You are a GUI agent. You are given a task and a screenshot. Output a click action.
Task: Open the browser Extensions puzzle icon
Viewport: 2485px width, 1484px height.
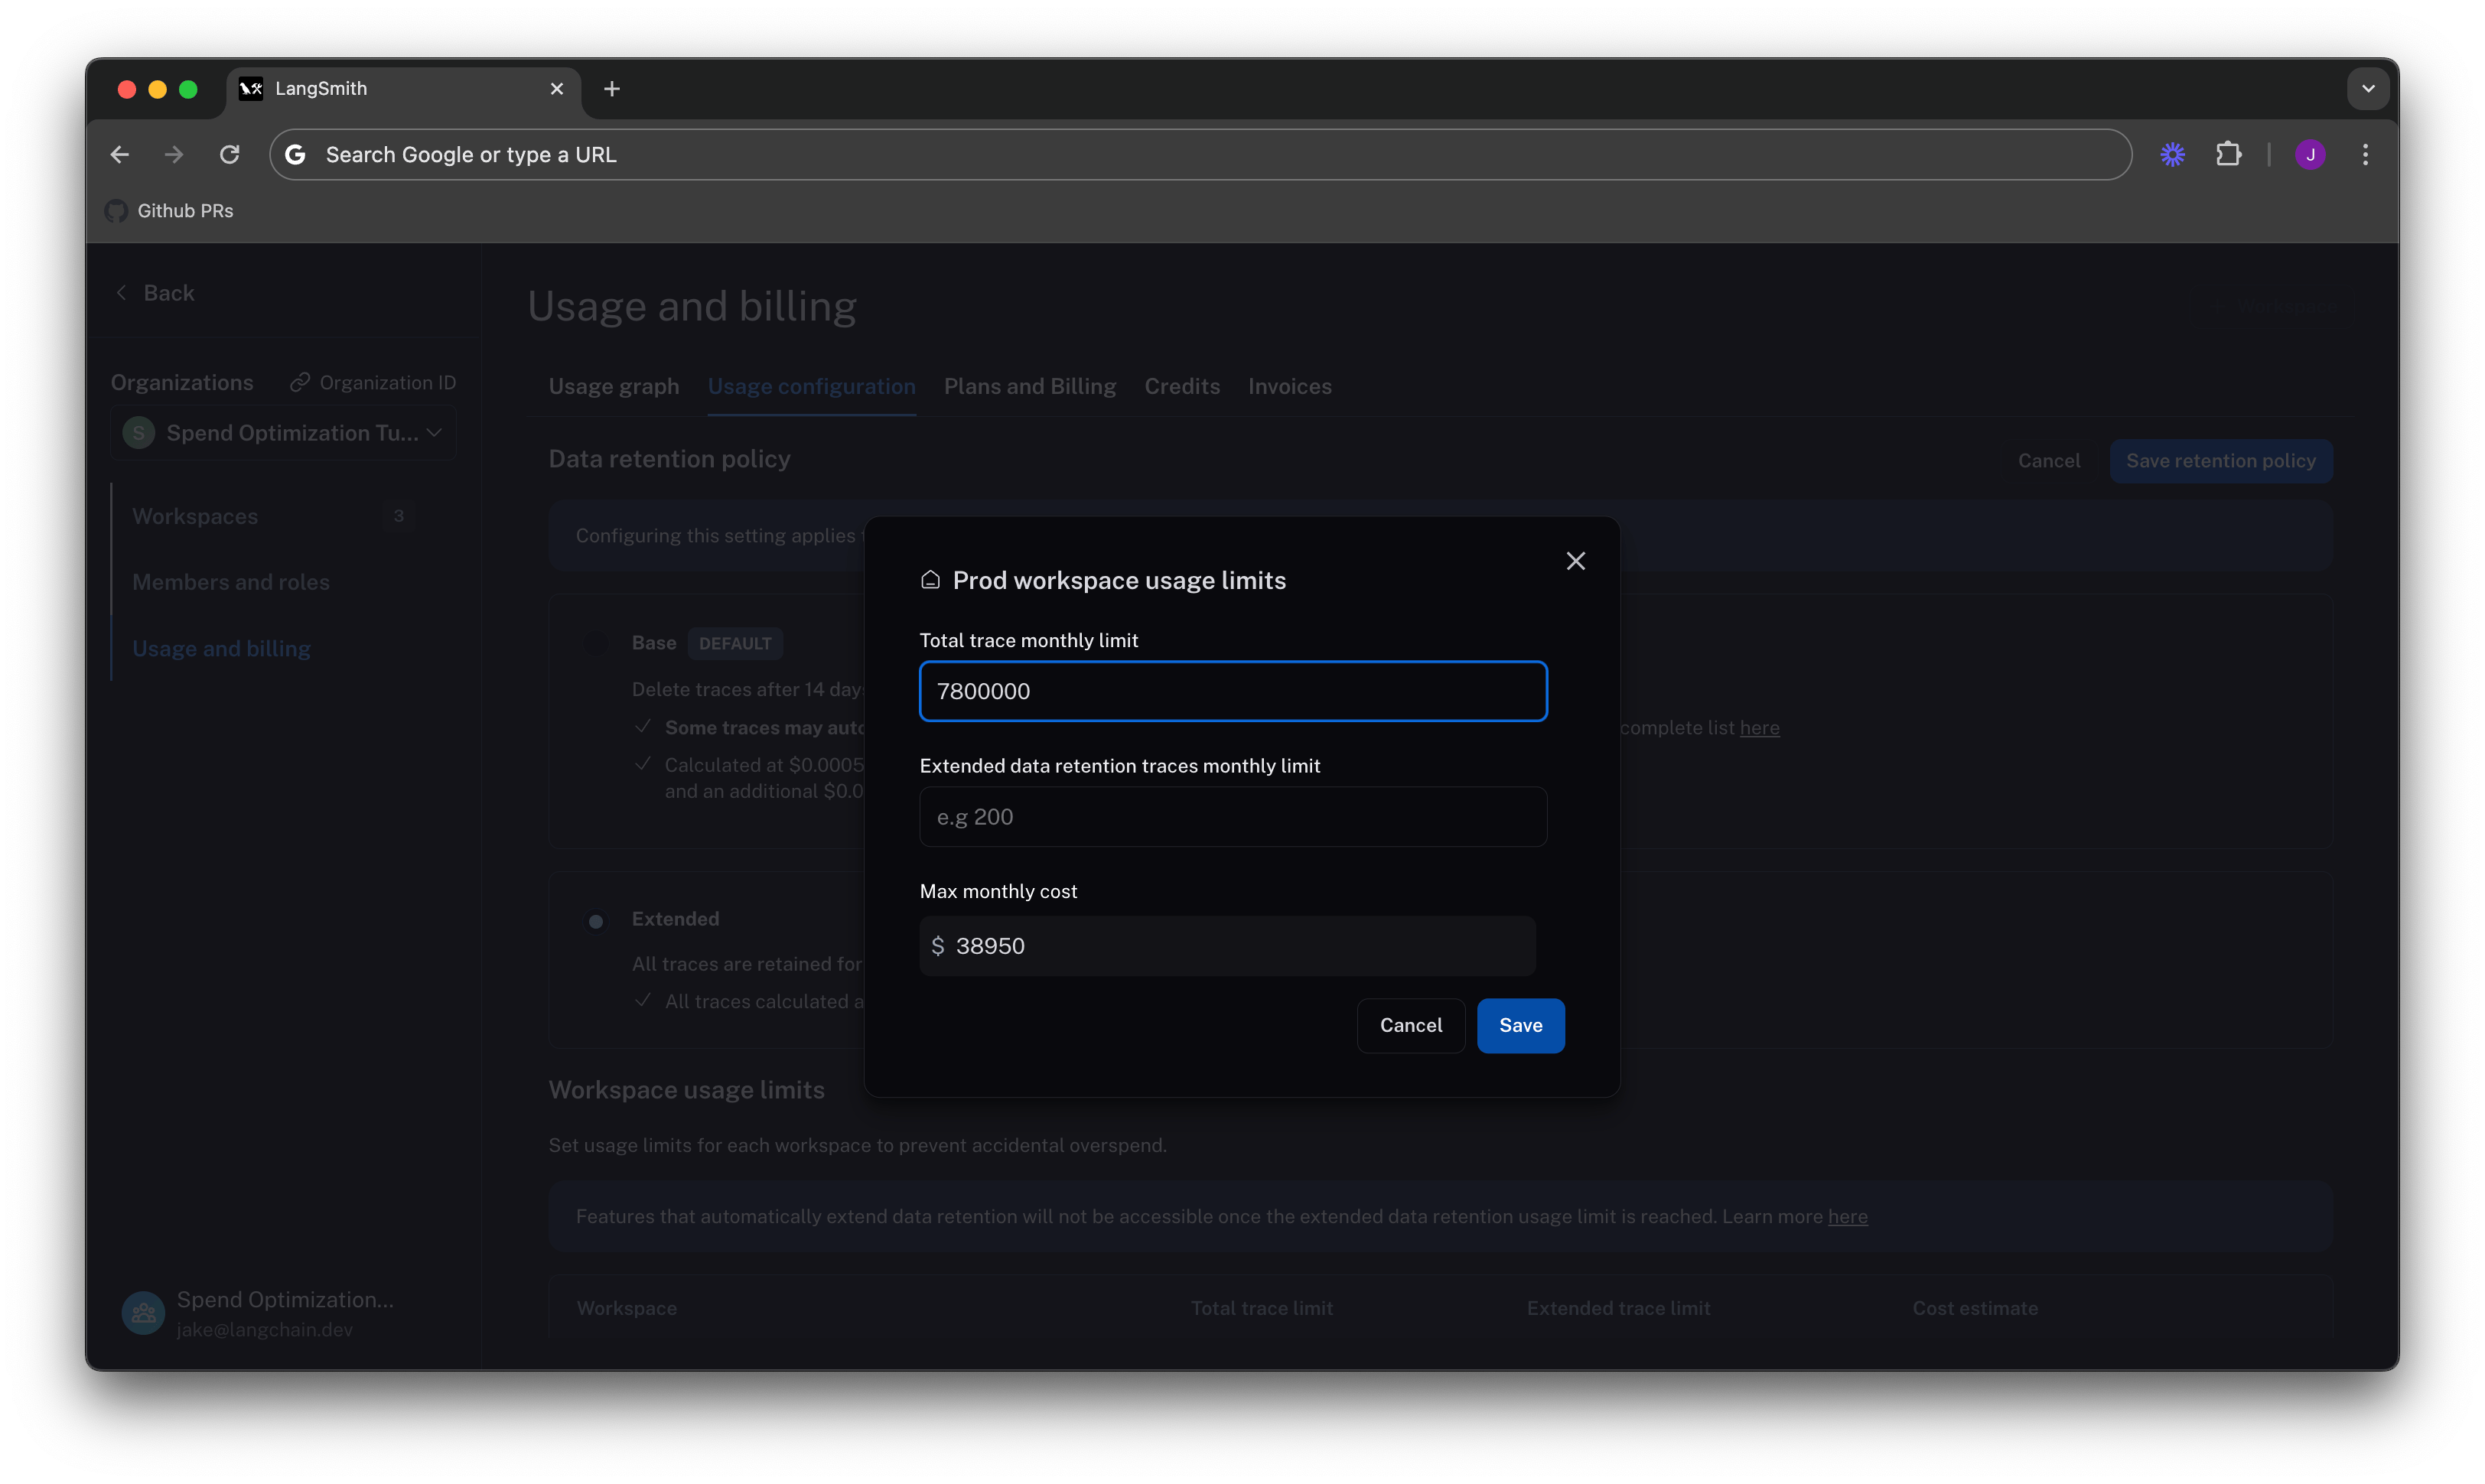(x=2228, y=155)
